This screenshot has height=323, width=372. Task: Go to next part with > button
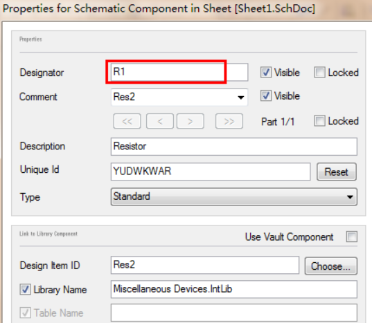point(191,121)
